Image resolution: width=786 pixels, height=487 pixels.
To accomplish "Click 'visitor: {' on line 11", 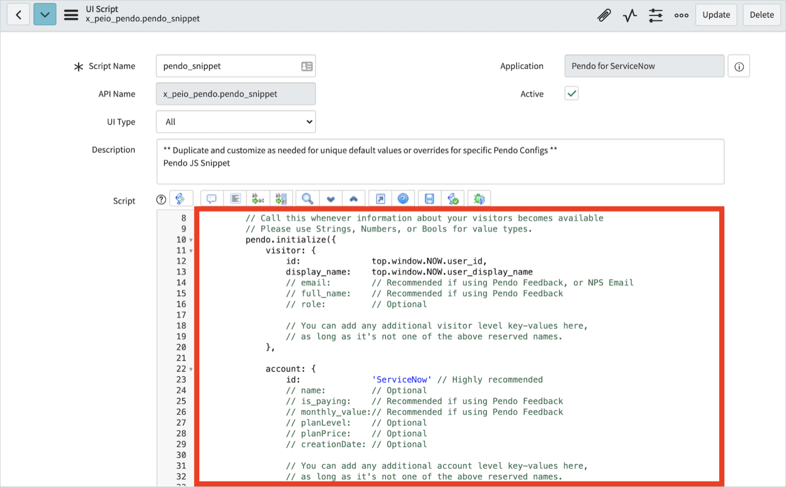I will pos(291,250).
